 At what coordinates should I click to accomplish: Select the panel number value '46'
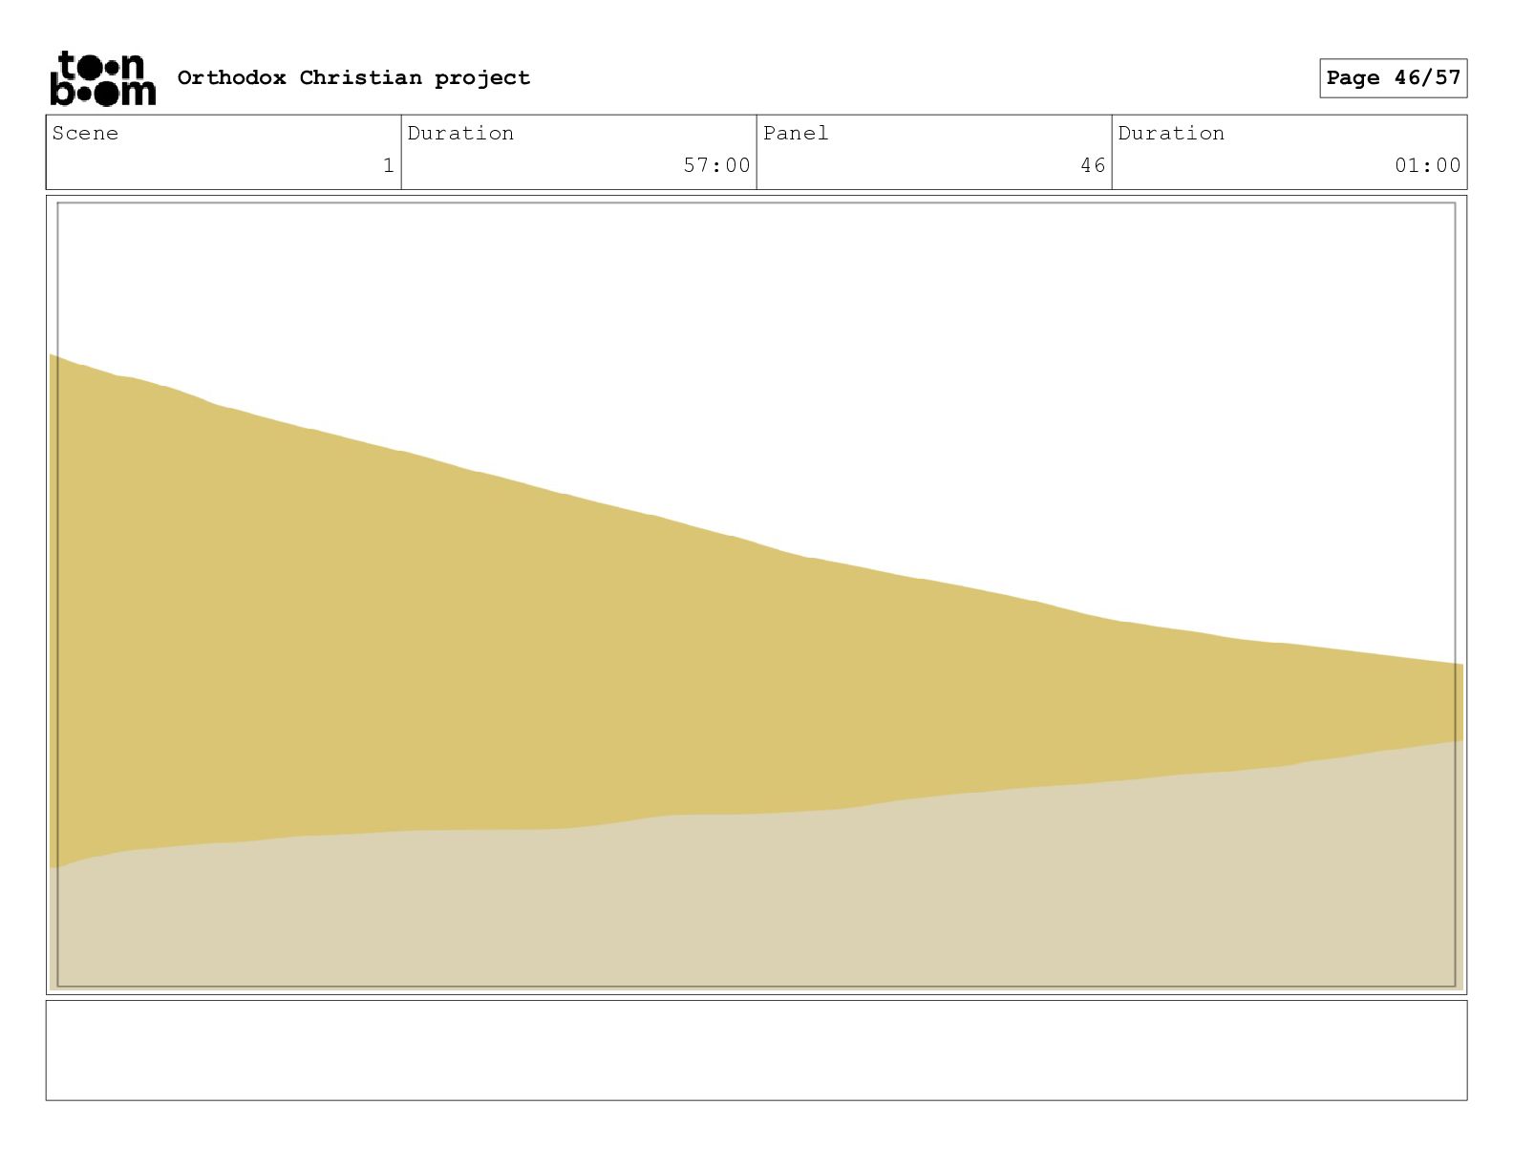coord(1093,165)
